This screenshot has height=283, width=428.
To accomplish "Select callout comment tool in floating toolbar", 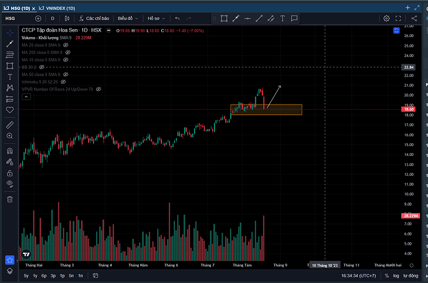I will 294,19.
